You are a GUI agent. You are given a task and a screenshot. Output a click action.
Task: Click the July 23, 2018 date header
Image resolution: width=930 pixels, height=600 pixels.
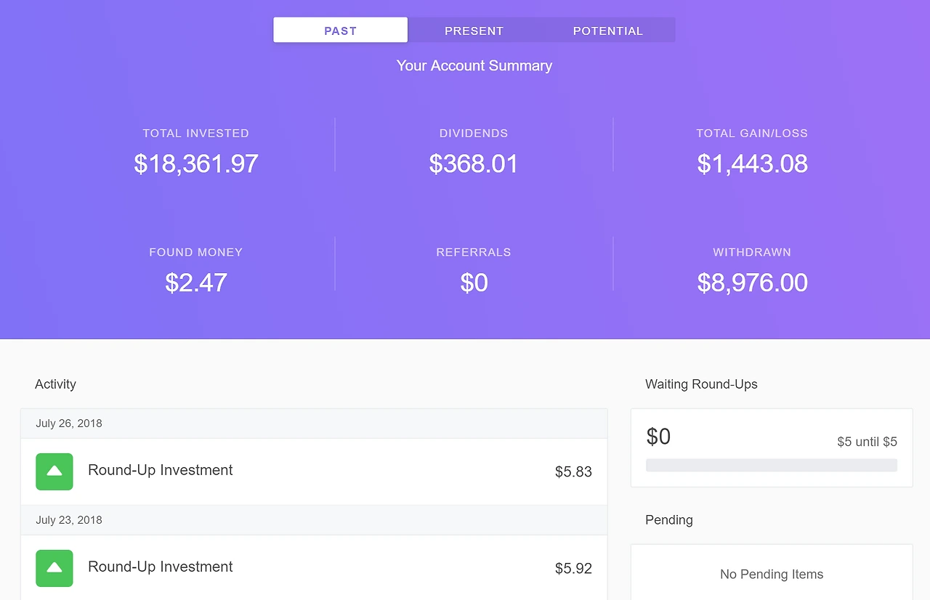[69, 520]
